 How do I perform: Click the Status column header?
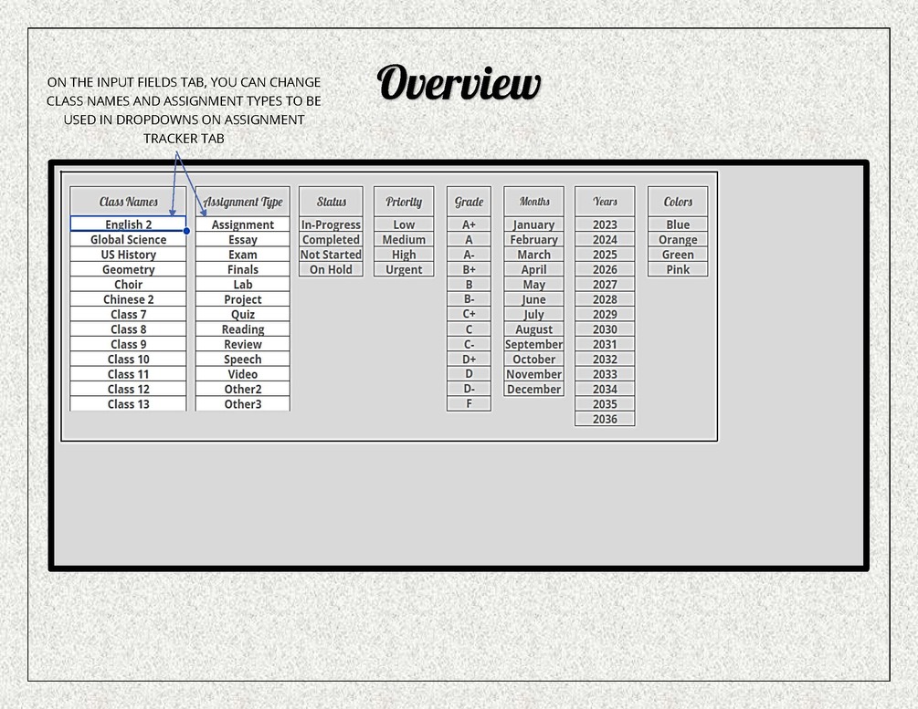(331, 202)
